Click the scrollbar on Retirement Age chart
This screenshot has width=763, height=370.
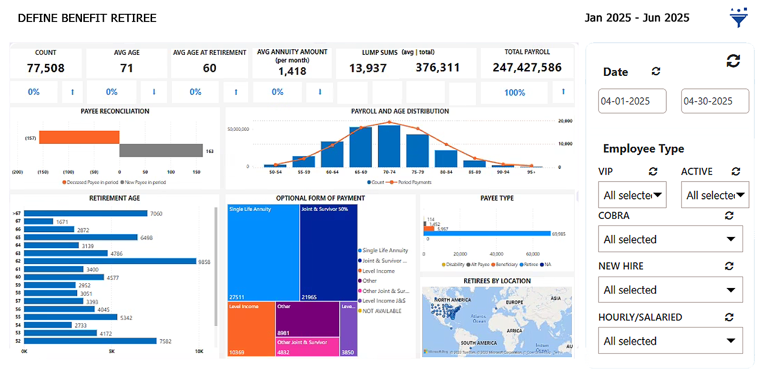click(216, 267)
